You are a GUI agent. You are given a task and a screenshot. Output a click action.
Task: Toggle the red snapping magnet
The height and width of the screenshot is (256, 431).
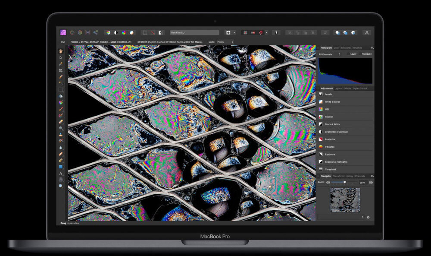click(x=261, y=32)
